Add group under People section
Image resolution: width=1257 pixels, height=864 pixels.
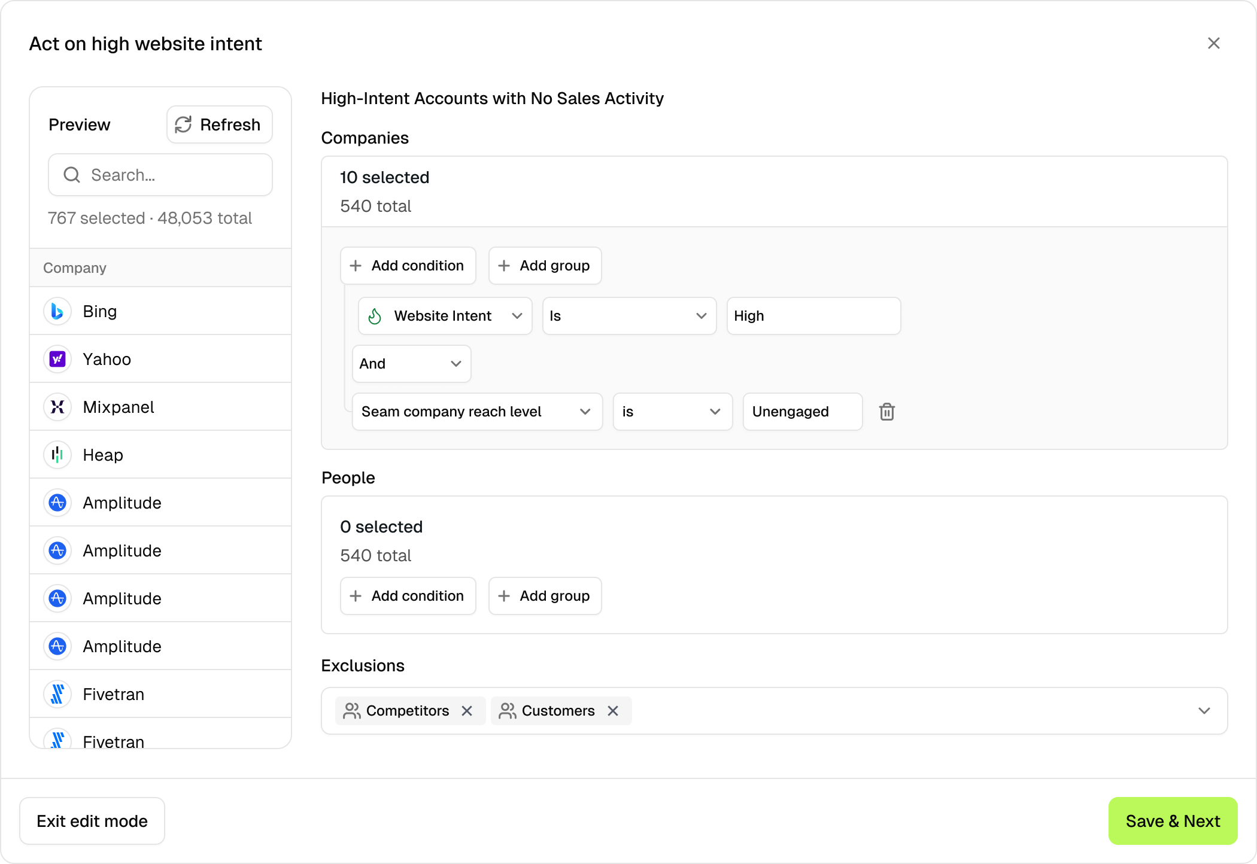545,596
